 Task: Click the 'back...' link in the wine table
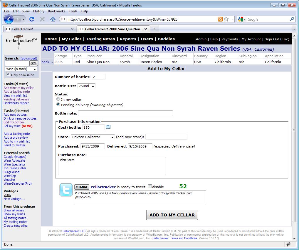[x=47, y=62]
